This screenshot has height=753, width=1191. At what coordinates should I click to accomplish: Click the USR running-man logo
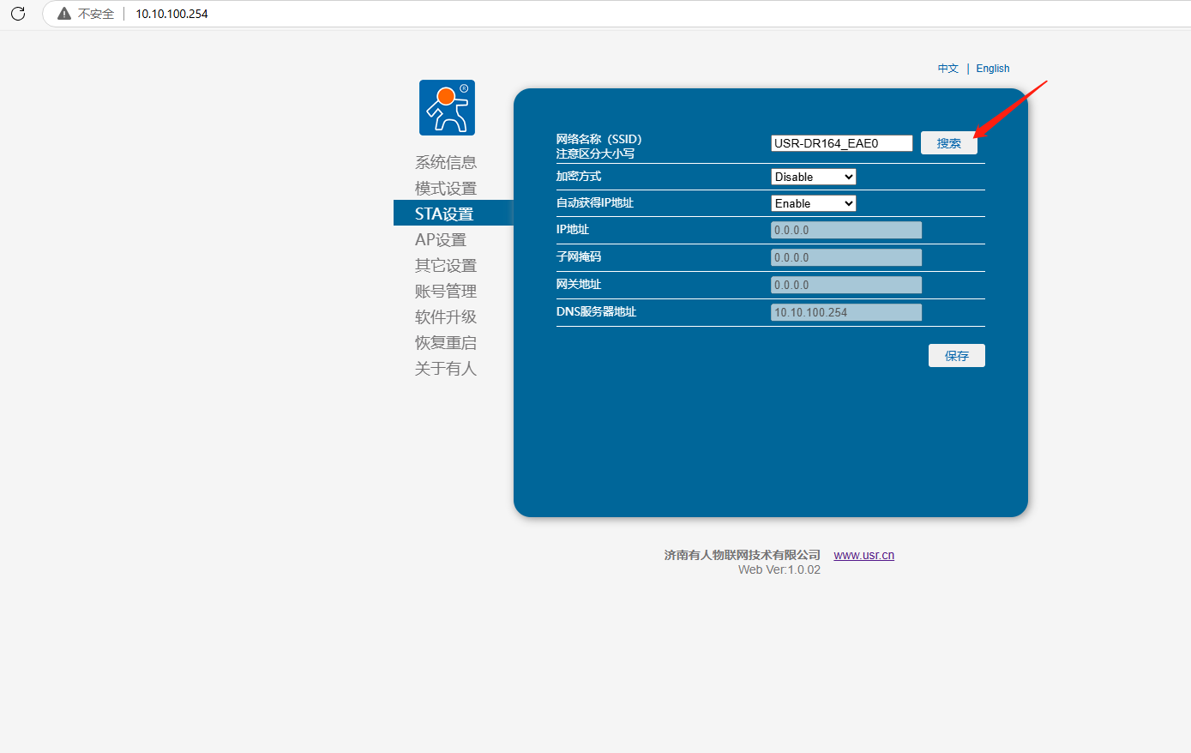click(447, 107)
